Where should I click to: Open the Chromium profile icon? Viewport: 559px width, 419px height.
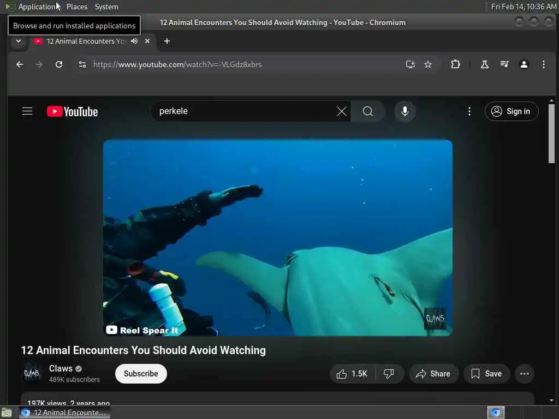point(524,64)
